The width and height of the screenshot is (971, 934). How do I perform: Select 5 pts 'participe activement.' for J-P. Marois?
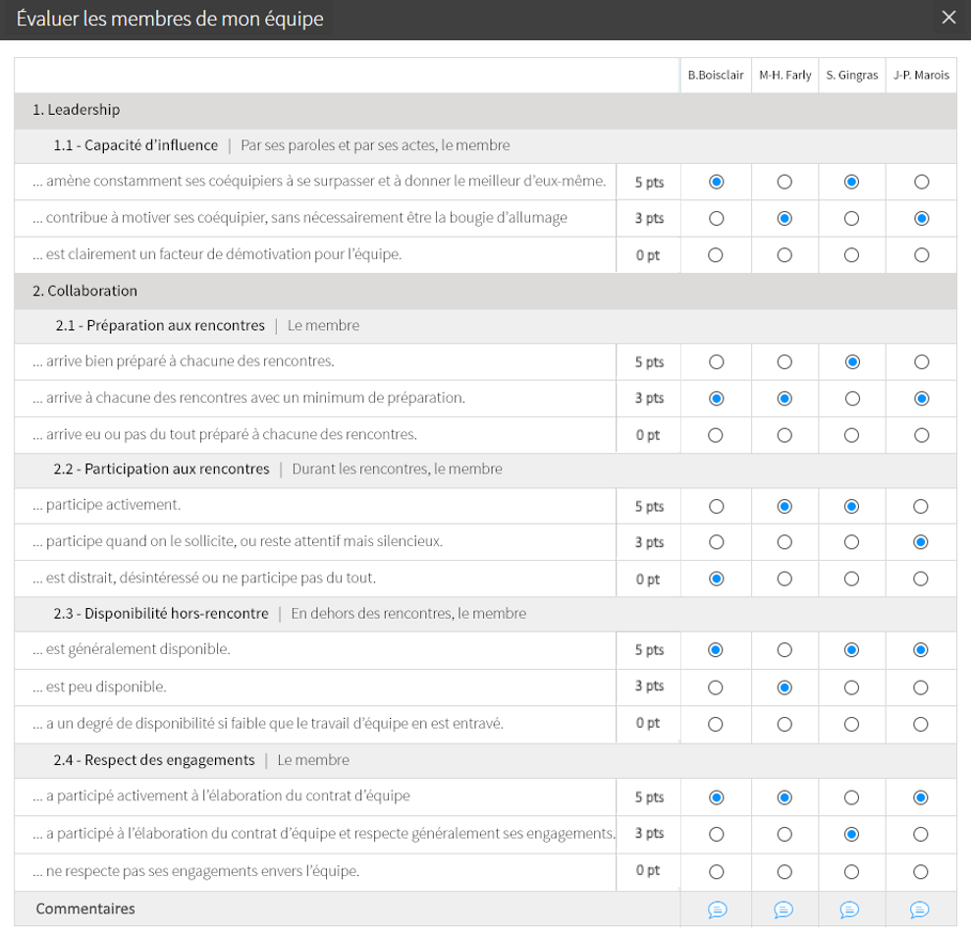tap(920, 506)
